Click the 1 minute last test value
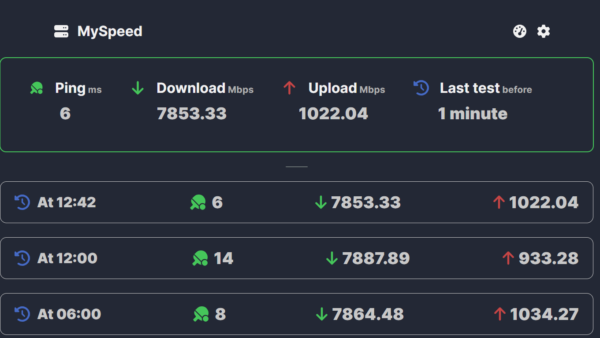The height and width of the screenshot is (338, 600). 473,114
